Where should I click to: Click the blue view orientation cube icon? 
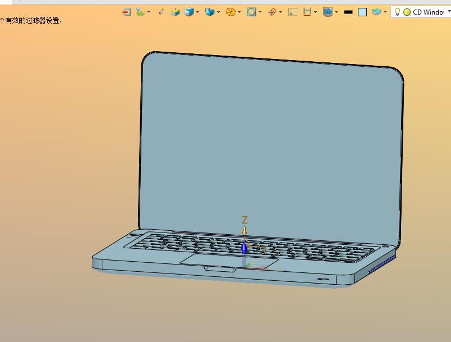pos(210,12)
